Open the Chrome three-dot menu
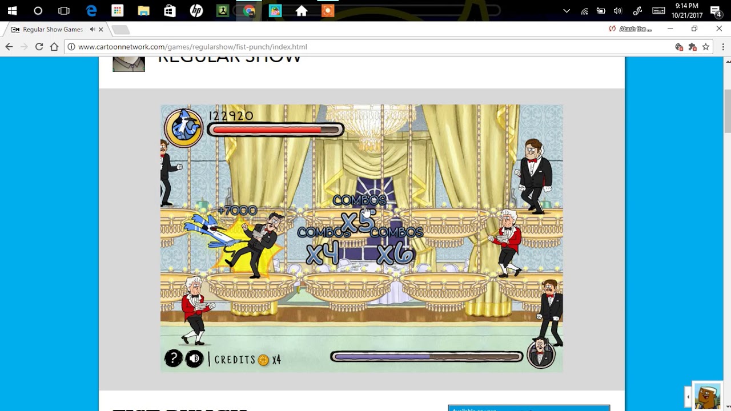731x411 pixels. coord(723,47)
